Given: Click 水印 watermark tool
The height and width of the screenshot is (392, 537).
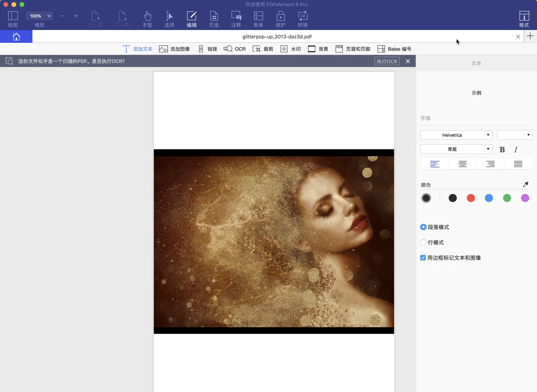Looking at the screenshot, I should click(291, 49).
